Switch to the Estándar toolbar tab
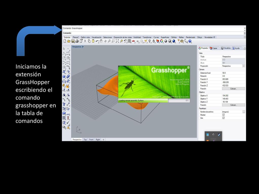 [67, 37]
